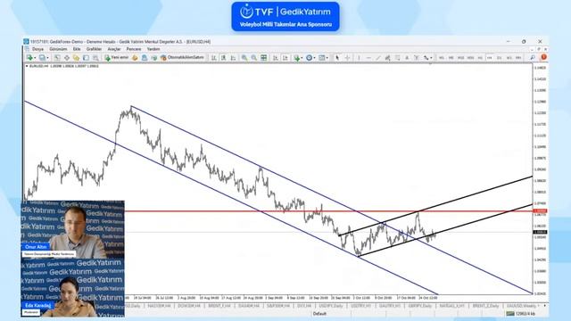The image size is (571, 321).
Task: Select the vertical line tool
Action: [x=359, y=57]
